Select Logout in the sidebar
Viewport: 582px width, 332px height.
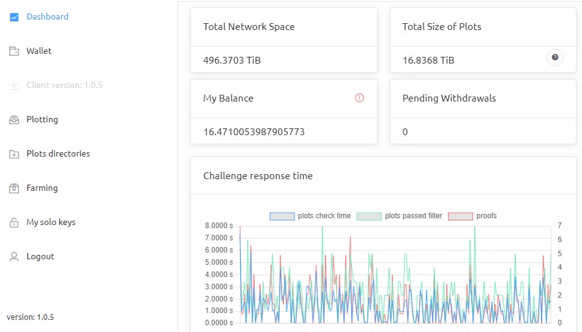click(40, 256)
